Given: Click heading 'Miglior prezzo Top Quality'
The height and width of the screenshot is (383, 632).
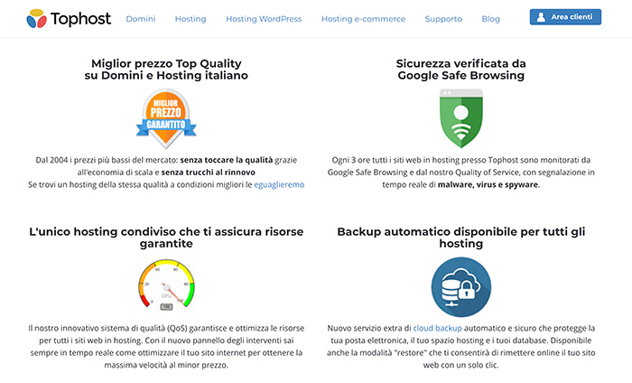Looking at the screenshot, I should [166, 70].
